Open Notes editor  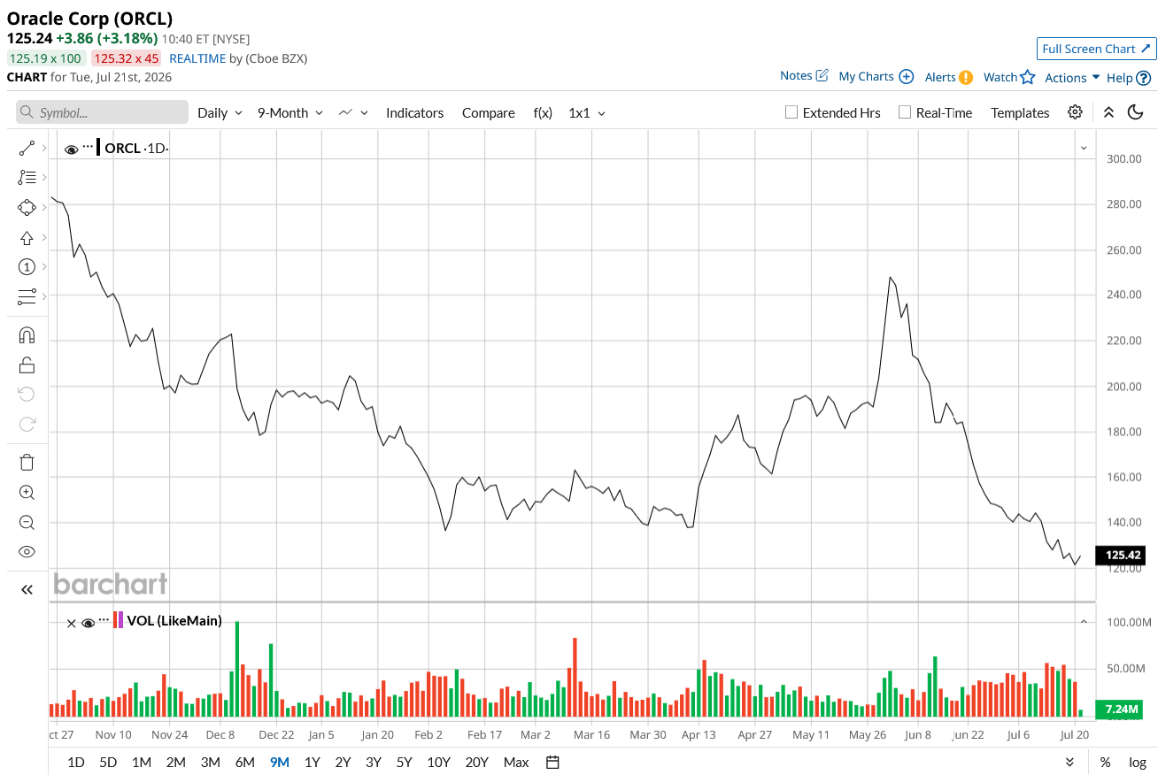pos(804,76)
